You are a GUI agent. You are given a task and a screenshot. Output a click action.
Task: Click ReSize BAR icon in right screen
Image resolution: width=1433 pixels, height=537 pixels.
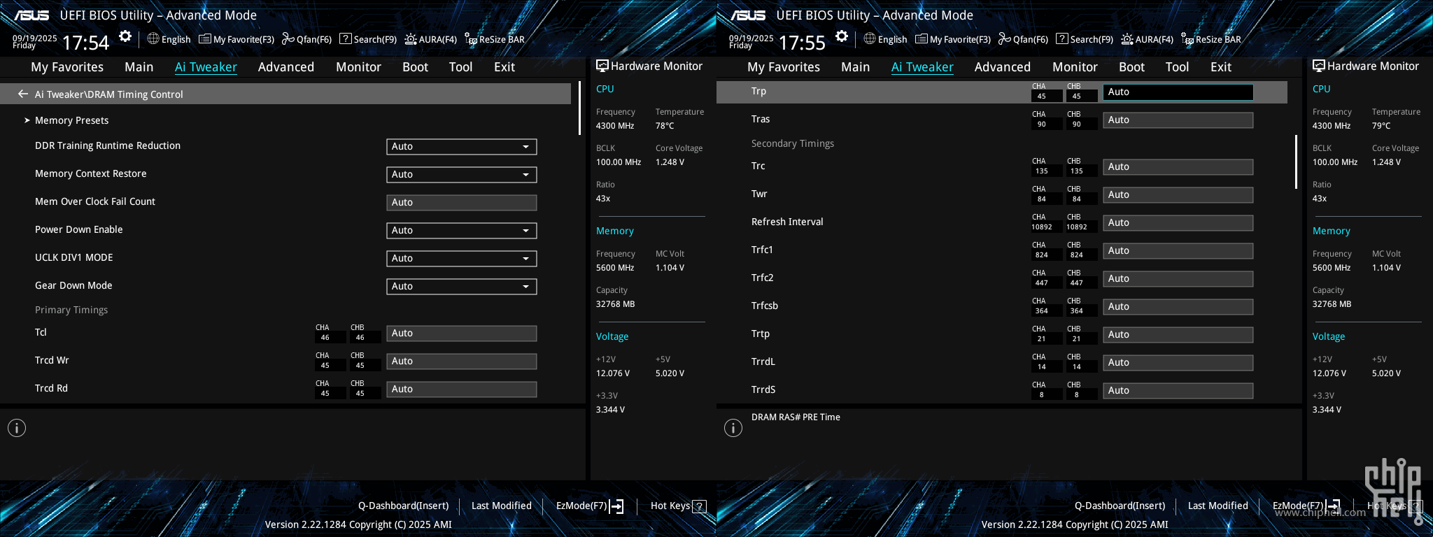point(1211,39)
